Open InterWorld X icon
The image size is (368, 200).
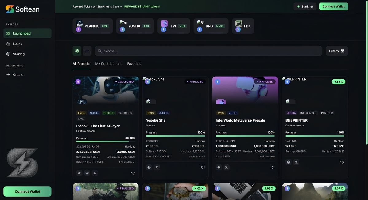[227, 167]
